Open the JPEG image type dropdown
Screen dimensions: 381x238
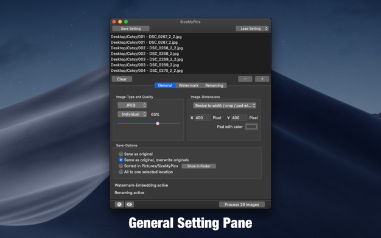click(x=132, y=105)
